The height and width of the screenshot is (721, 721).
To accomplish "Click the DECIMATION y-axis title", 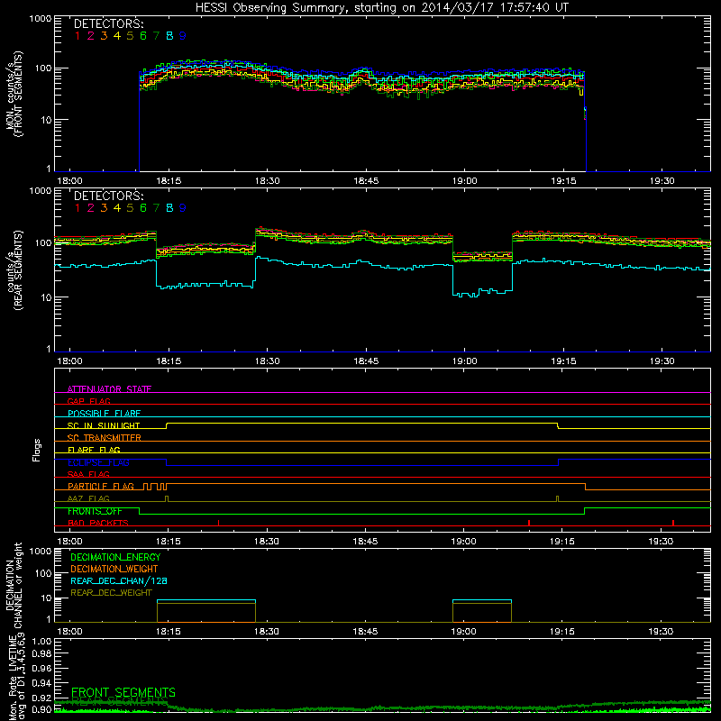I will 14,585.
